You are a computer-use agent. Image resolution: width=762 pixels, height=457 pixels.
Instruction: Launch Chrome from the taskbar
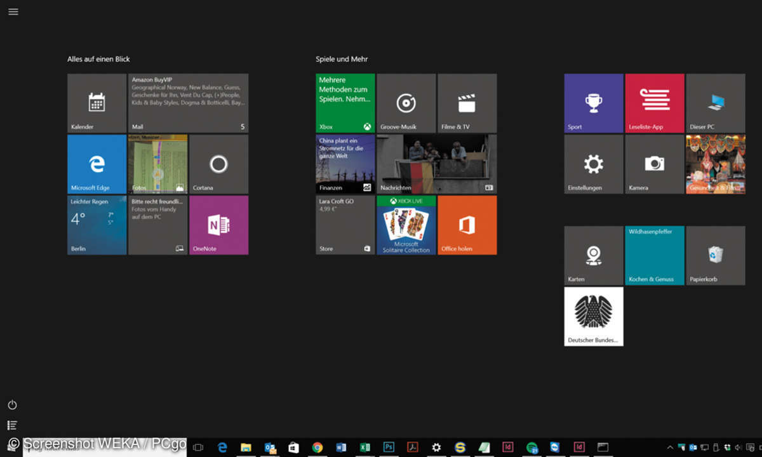[317, 447]
